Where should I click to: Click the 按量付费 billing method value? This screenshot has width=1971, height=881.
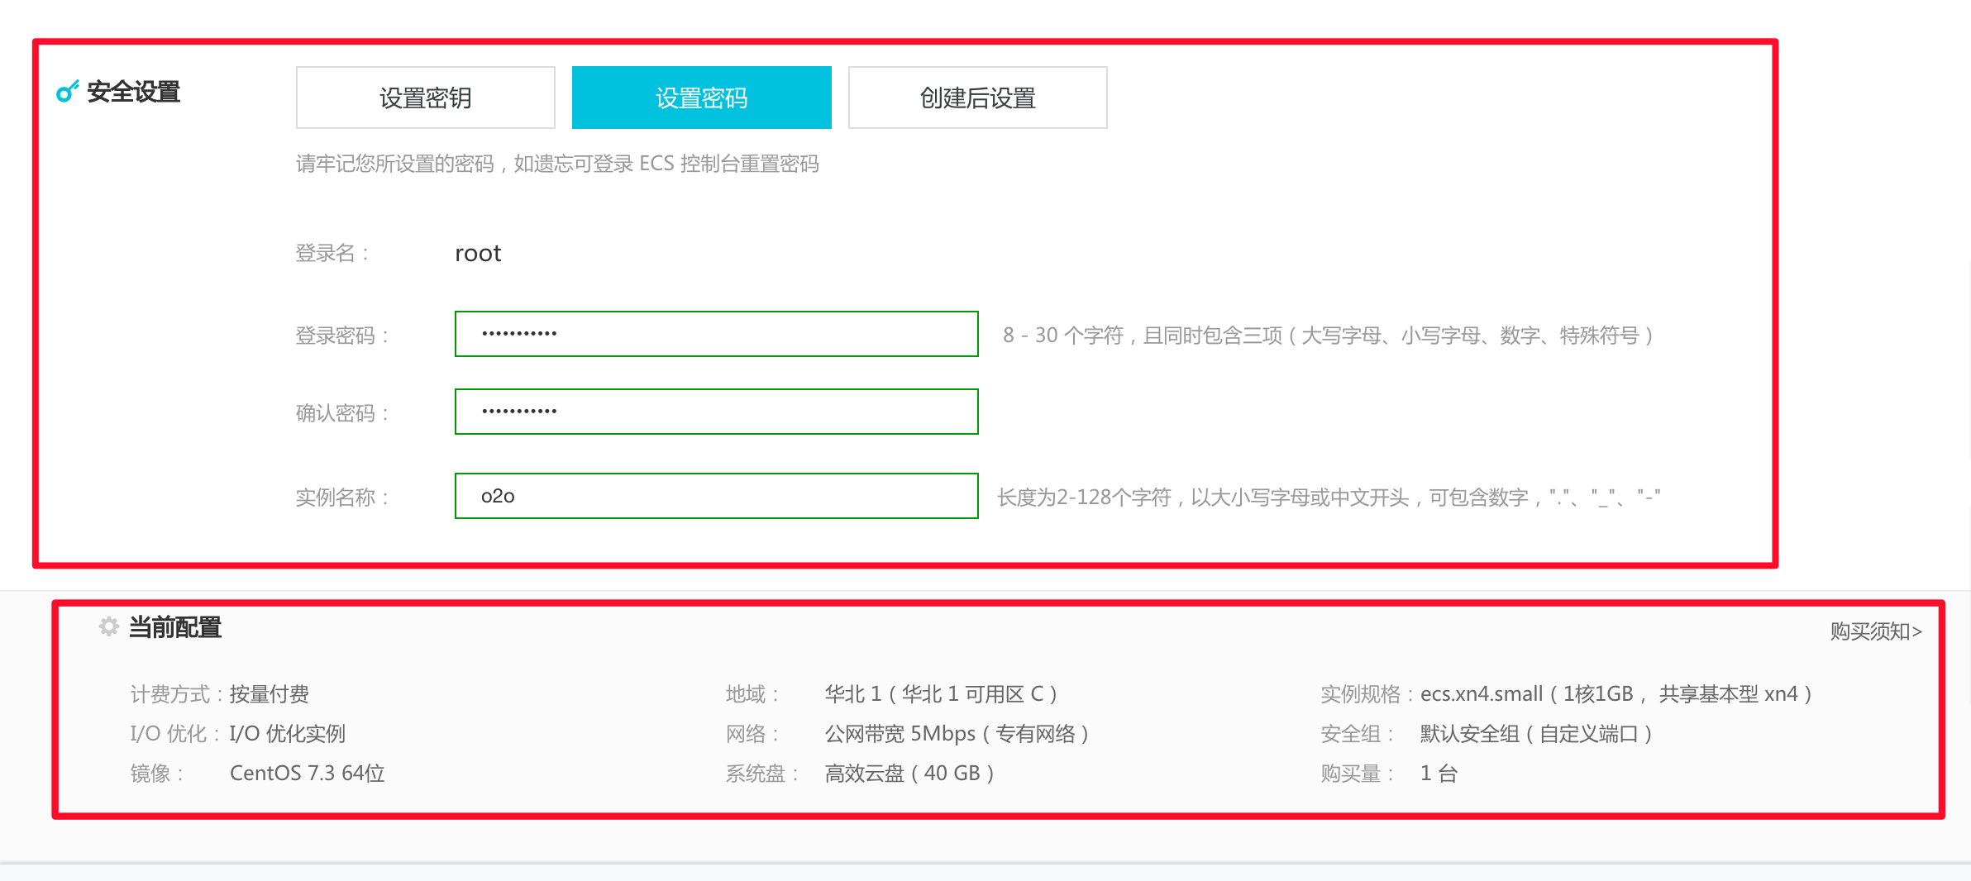point(269,693)
